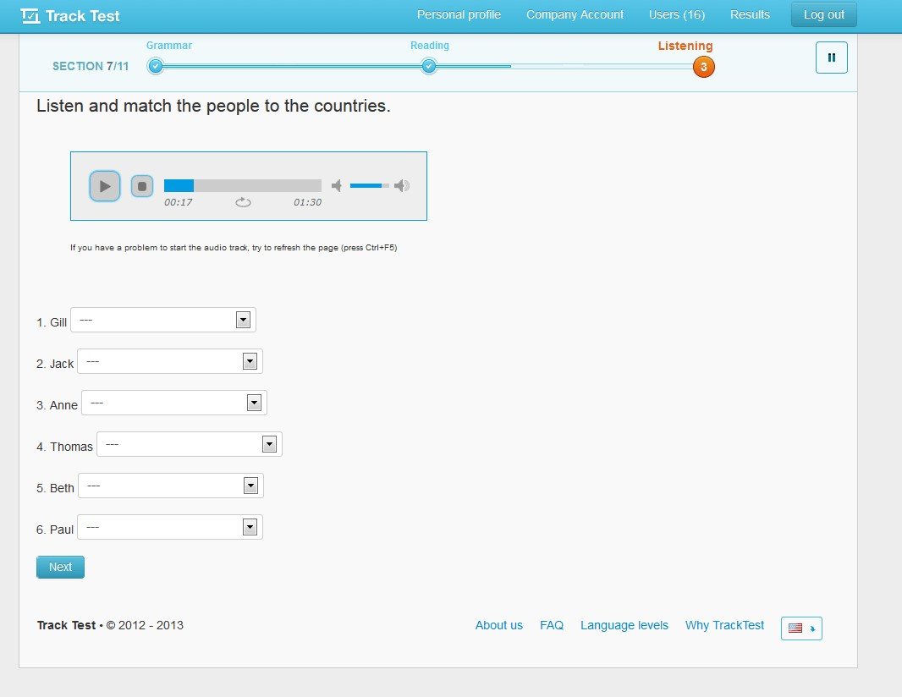902x697 pixels.
Task: Click the Next button
Action: click(x=60, y=567)
